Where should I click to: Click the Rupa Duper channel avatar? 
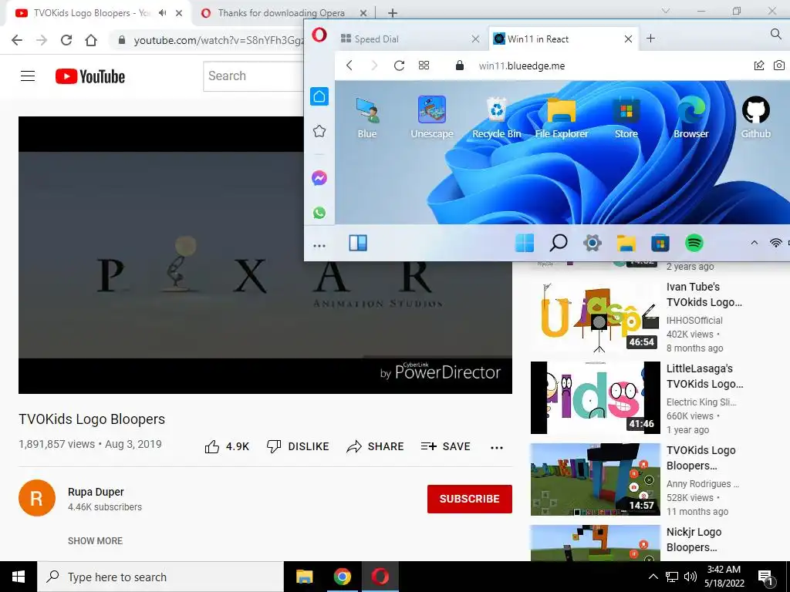tap(37, 498)
